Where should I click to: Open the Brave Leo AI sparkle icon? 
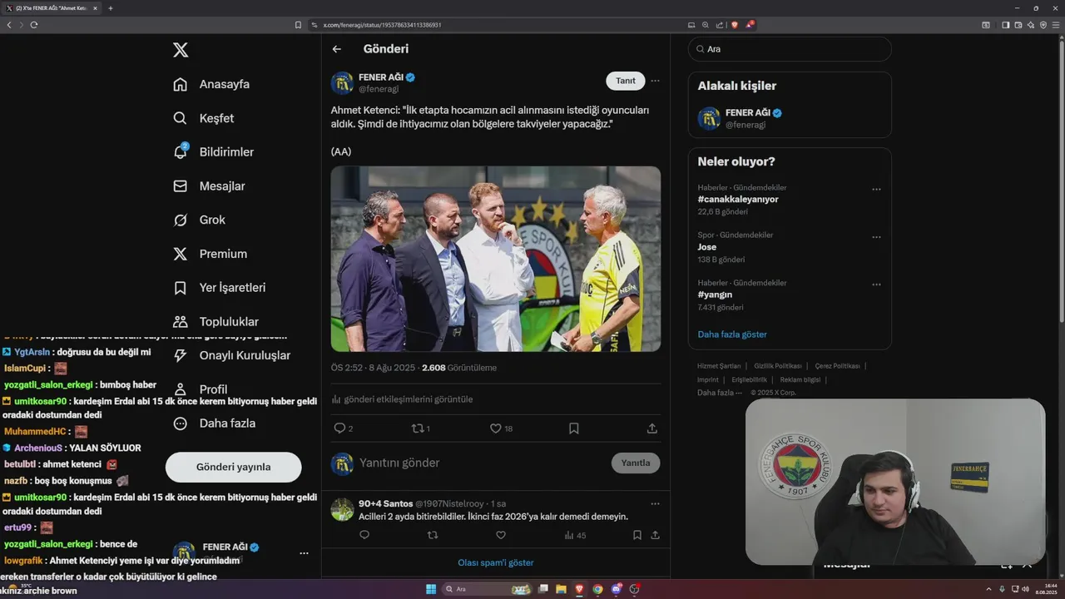[x=1031, y=25]
